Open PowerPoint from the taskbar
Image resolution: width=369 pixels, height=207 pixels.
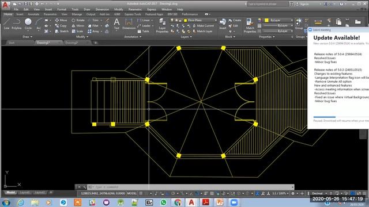220,202
